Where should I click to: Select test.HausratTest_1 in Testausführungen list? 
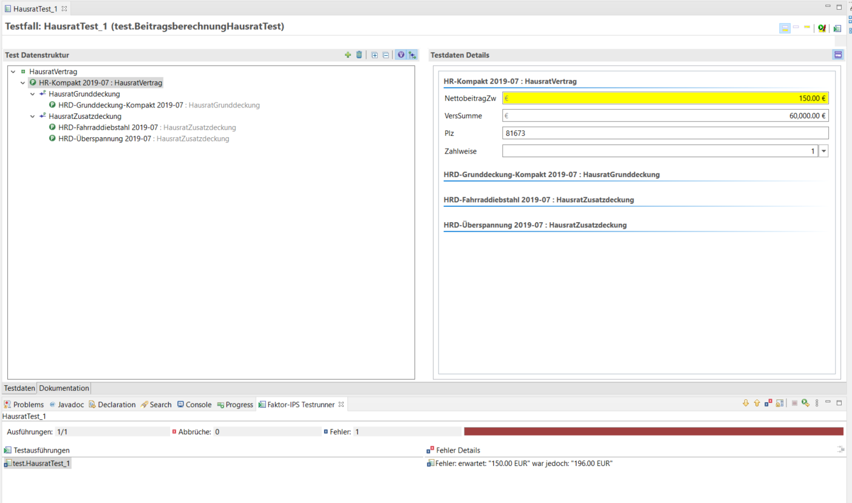[41, 464]
